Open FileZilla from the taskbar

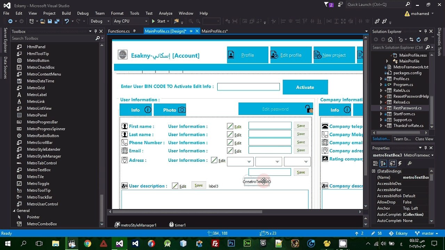click(x=215, y=243)
